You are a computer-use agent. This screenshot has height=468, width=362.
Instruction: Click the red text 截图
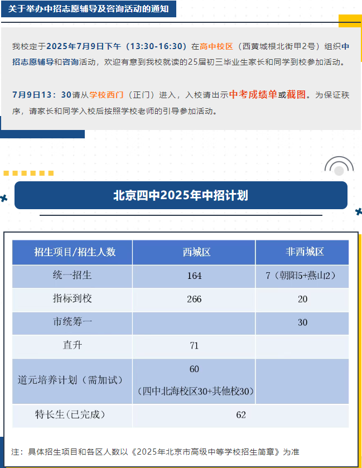click(x=296, y=94)
